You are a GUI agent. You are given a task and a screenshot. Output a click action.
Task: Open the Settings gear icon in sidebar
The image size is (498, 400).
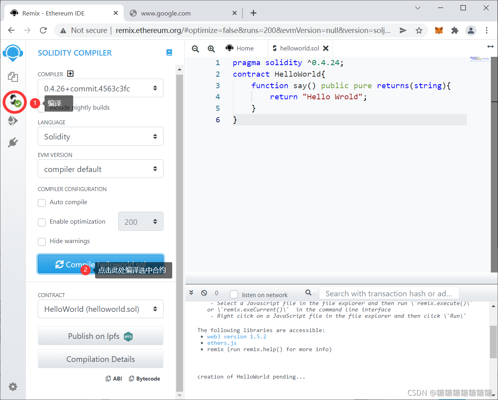tap(13, 386)
